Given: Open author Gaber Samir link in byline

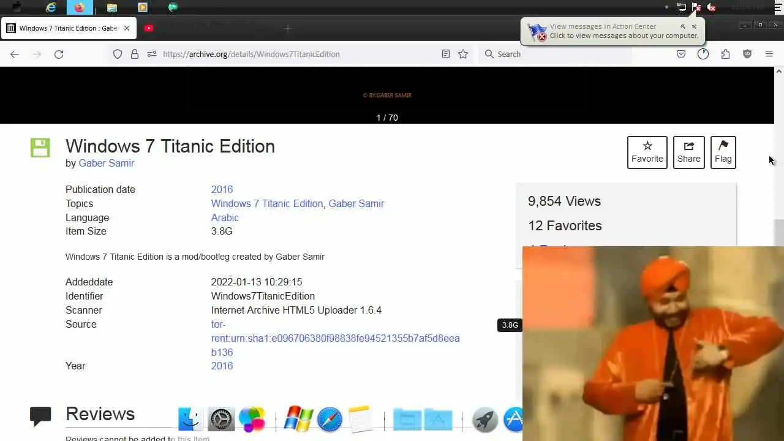Looking at the screenshot, I should pos(106,163).
